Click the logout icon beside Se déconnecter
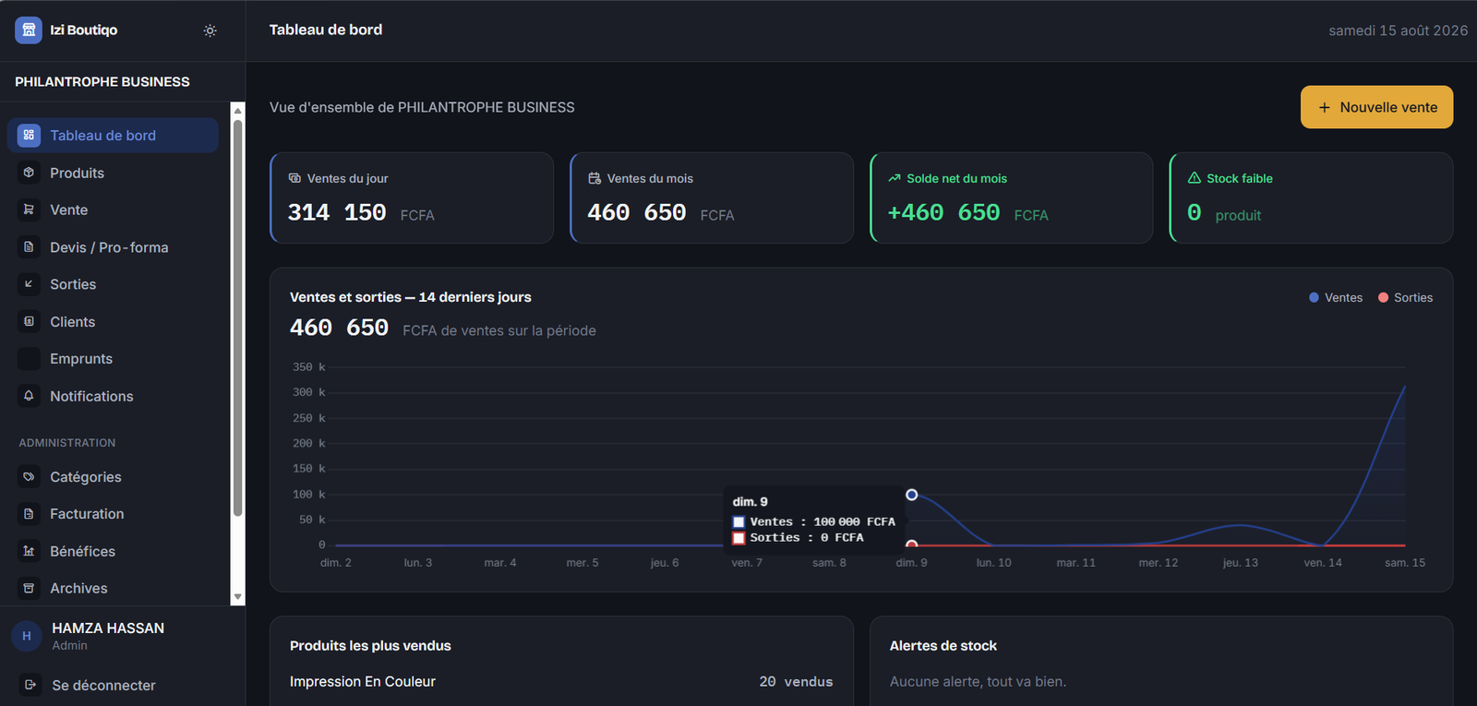1477x706 pixels. [x=30, y=685]
